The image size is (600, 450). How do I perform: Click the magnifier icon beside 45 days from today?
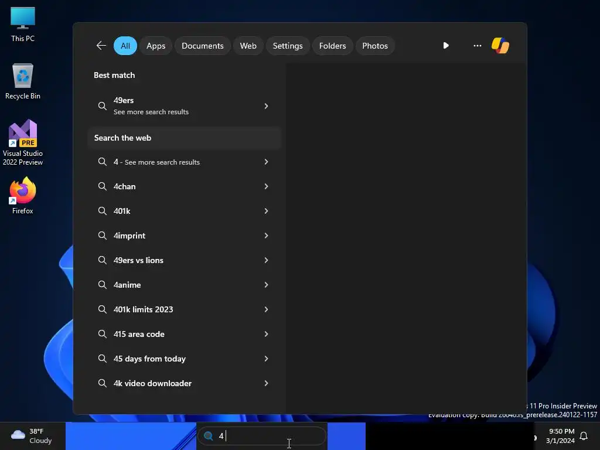coord(102,359)
